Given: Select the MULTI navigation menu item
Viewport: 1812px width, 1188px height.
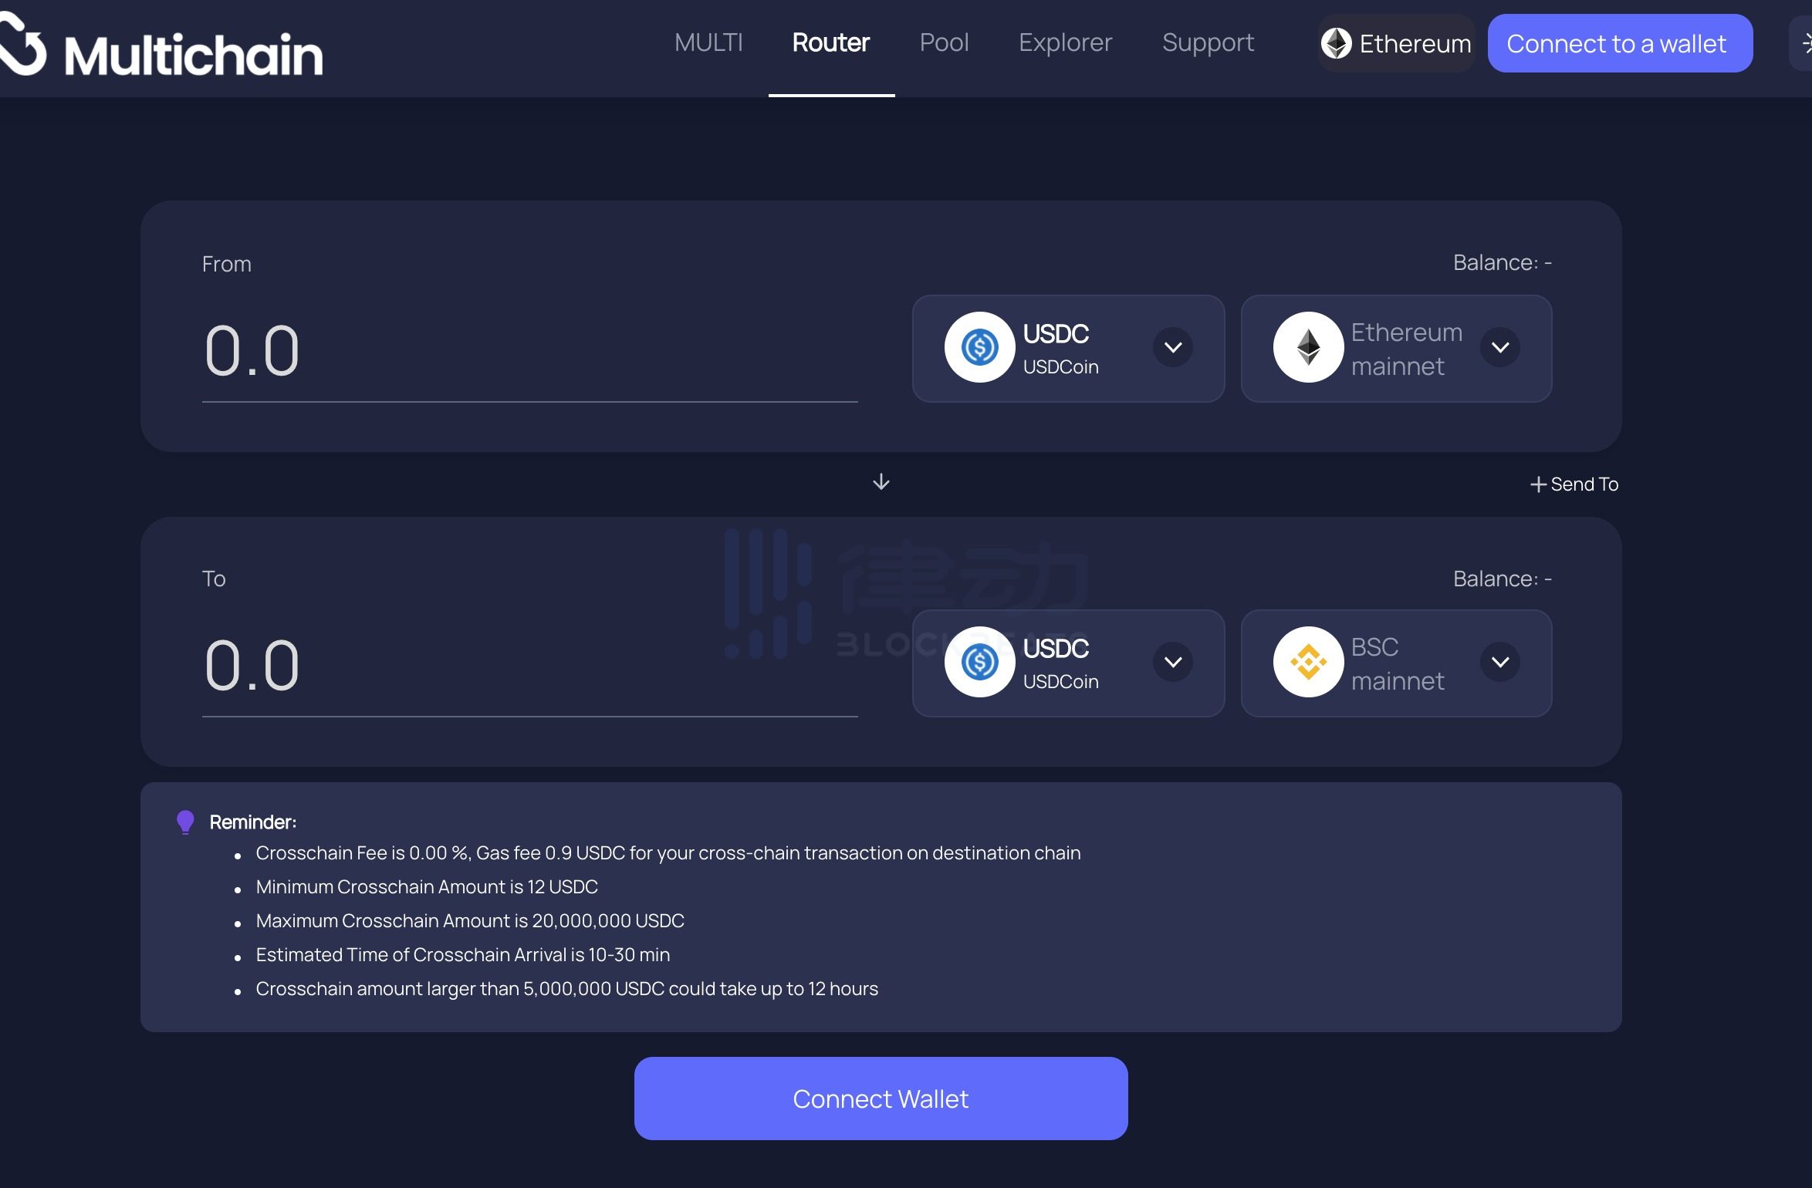Looking at the screenshot, I should coord(708,42).
